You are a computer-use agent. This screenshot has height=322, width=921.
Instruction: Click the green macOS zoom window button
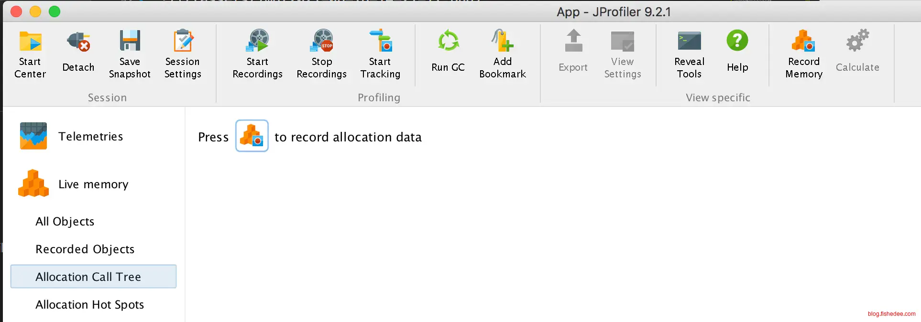pyautogui.click(x=55, y=11)
